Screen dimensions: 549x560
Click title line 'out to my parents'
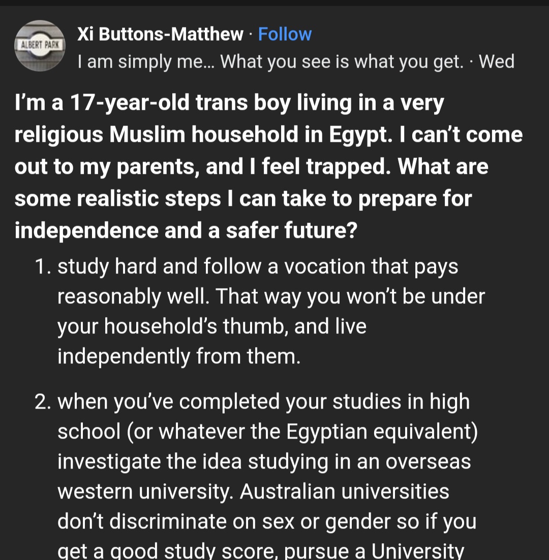click(251, 167)
